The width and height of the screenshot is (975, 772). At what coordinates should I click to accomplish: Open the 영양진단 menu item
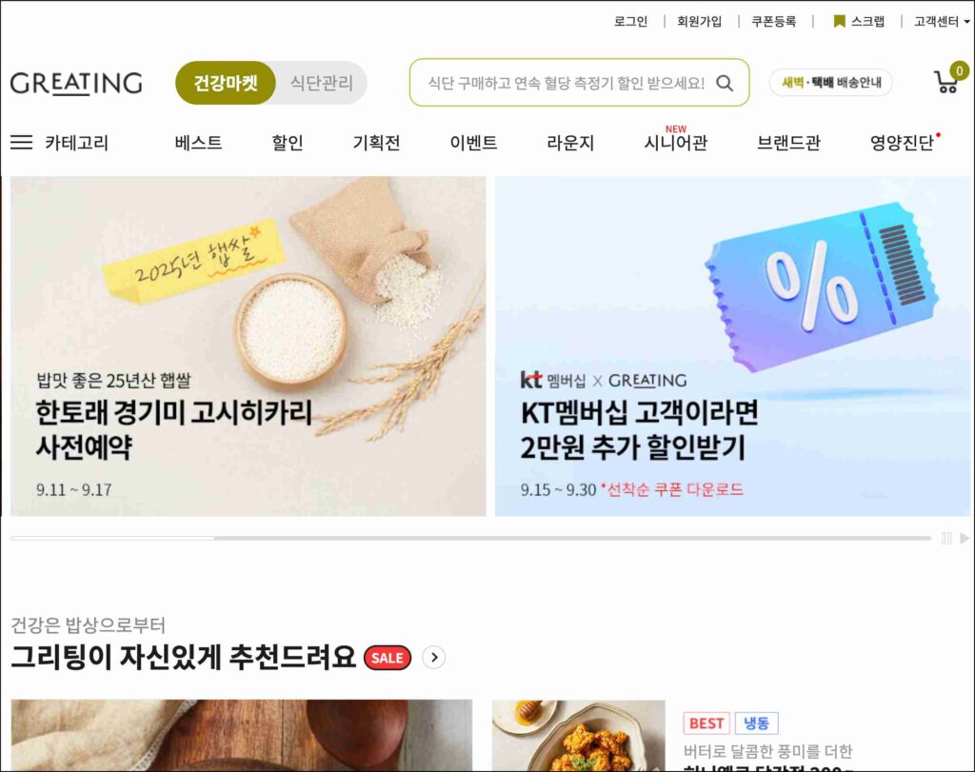pyautogui.click(x=902, y=143)
